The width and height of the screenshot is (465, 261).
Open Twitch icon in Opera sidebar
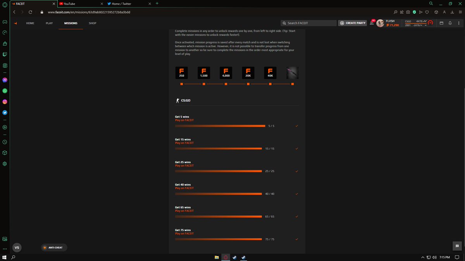[x=5, y=55]
